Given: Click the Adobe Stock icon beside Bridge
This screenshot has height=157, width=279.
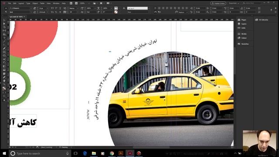Looking at the screenshot, I should pos(76,3).
